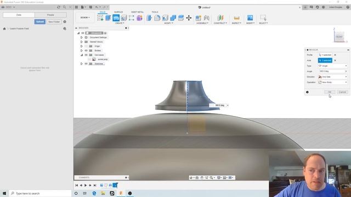Switch to the People tab in data panel
This screenshot has height=197, width=351.
click(x=50, y=15)
